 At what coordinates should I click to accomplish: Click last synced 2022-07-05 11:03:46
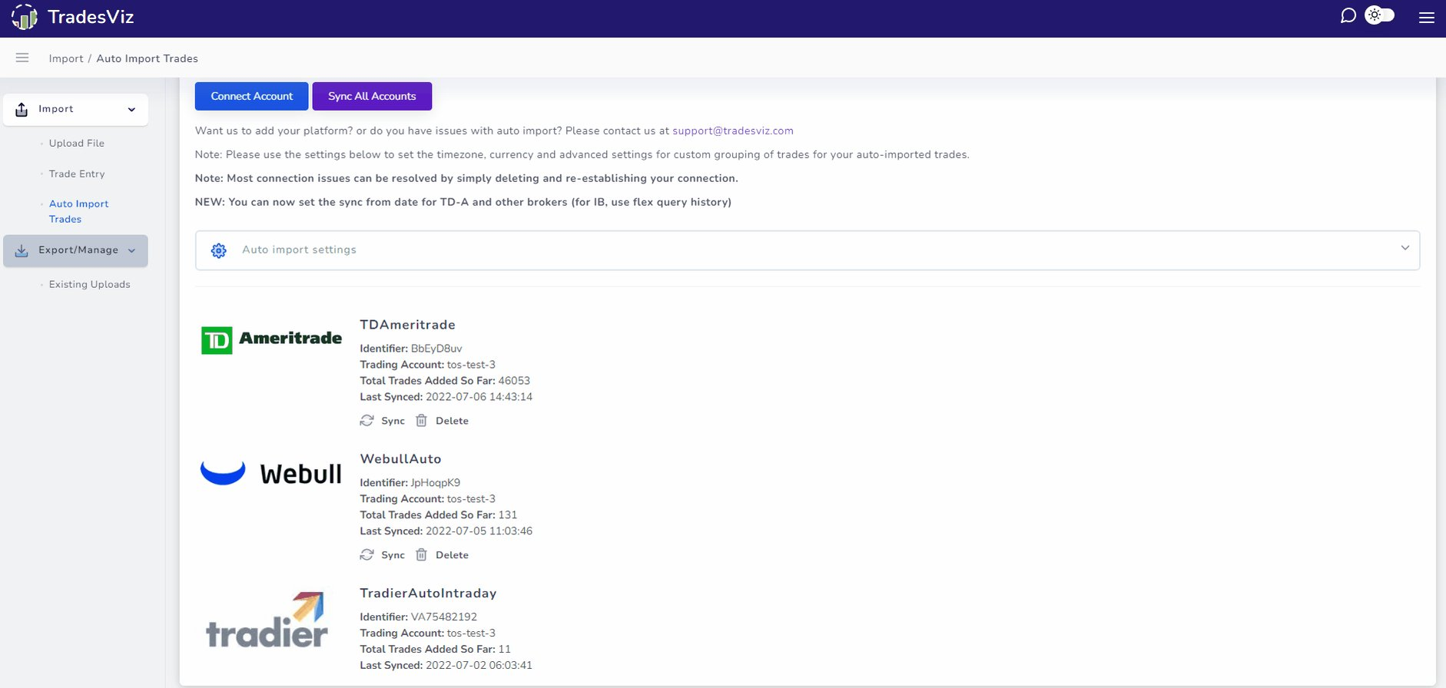click(479, 531)
